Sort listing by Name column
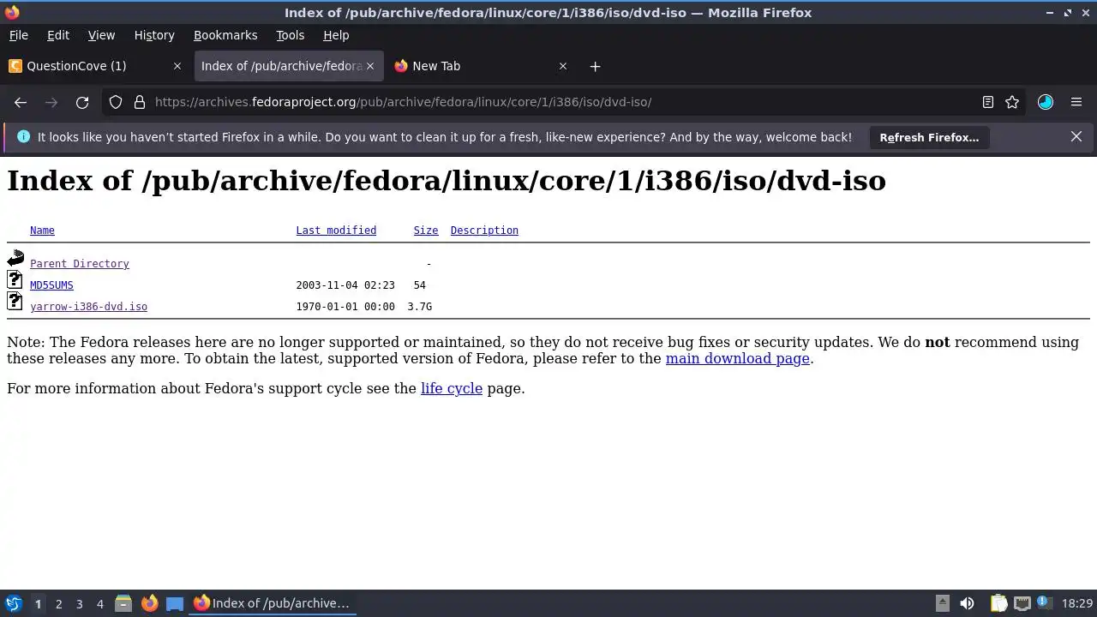Screen dimensions: 1097x617 click(x=42, y=231)
